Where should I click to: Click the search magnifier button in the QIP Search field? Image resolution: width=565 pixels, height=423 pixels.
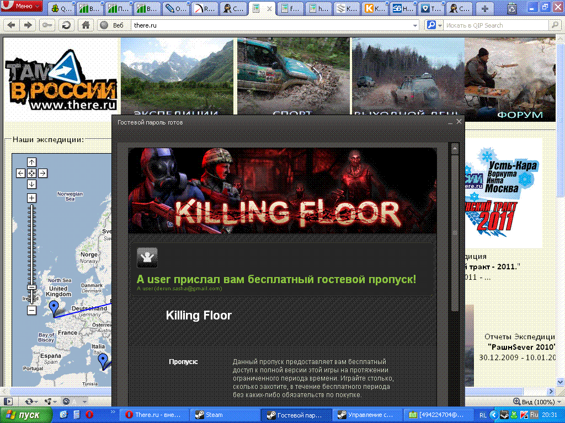coord(555,25)
